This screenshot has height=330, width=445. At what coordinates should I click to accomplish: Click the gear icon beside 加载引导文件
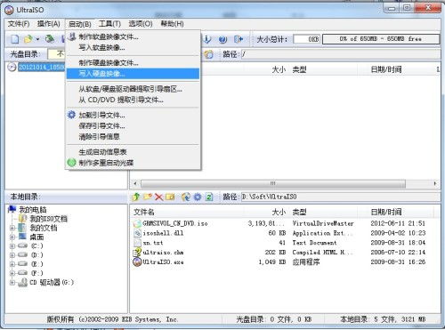(71, 115)
